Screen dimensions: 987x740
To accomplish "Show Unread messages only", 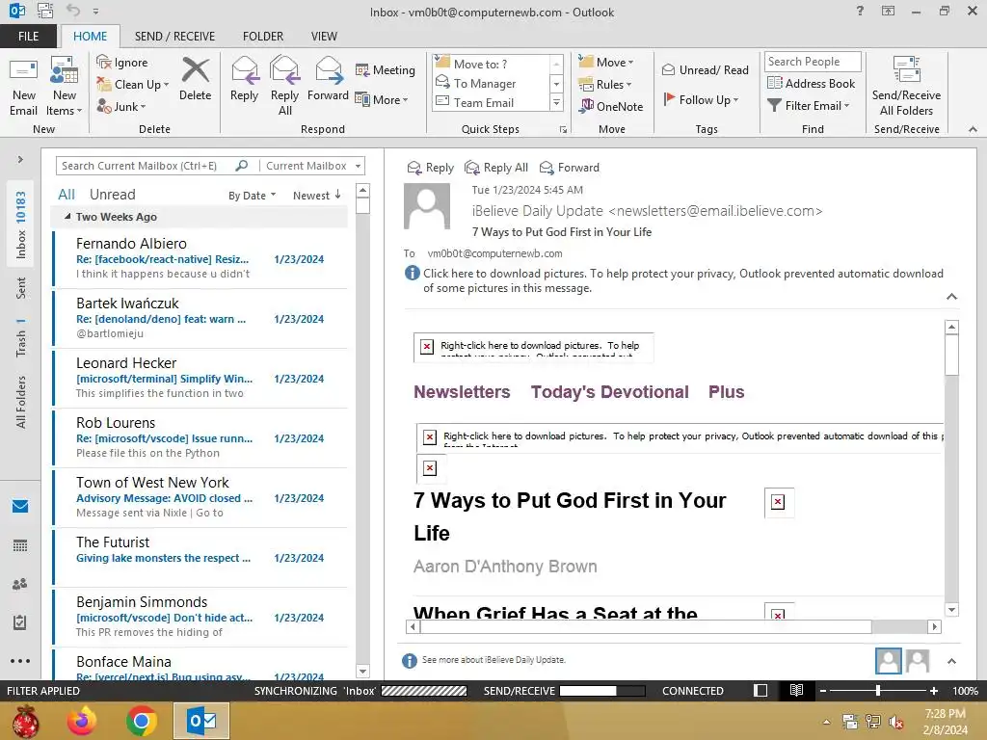I will [x=112, y=195].
